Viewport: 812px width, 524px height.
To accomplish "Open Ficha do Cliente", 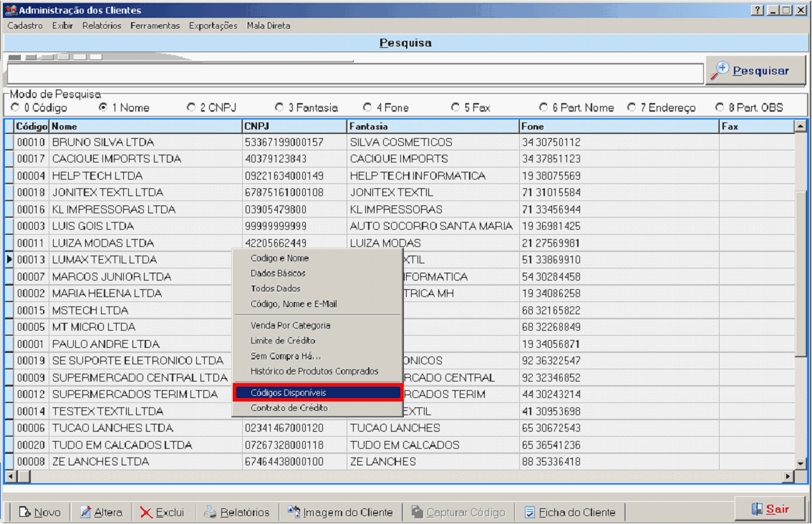I will tap(569, 512).
